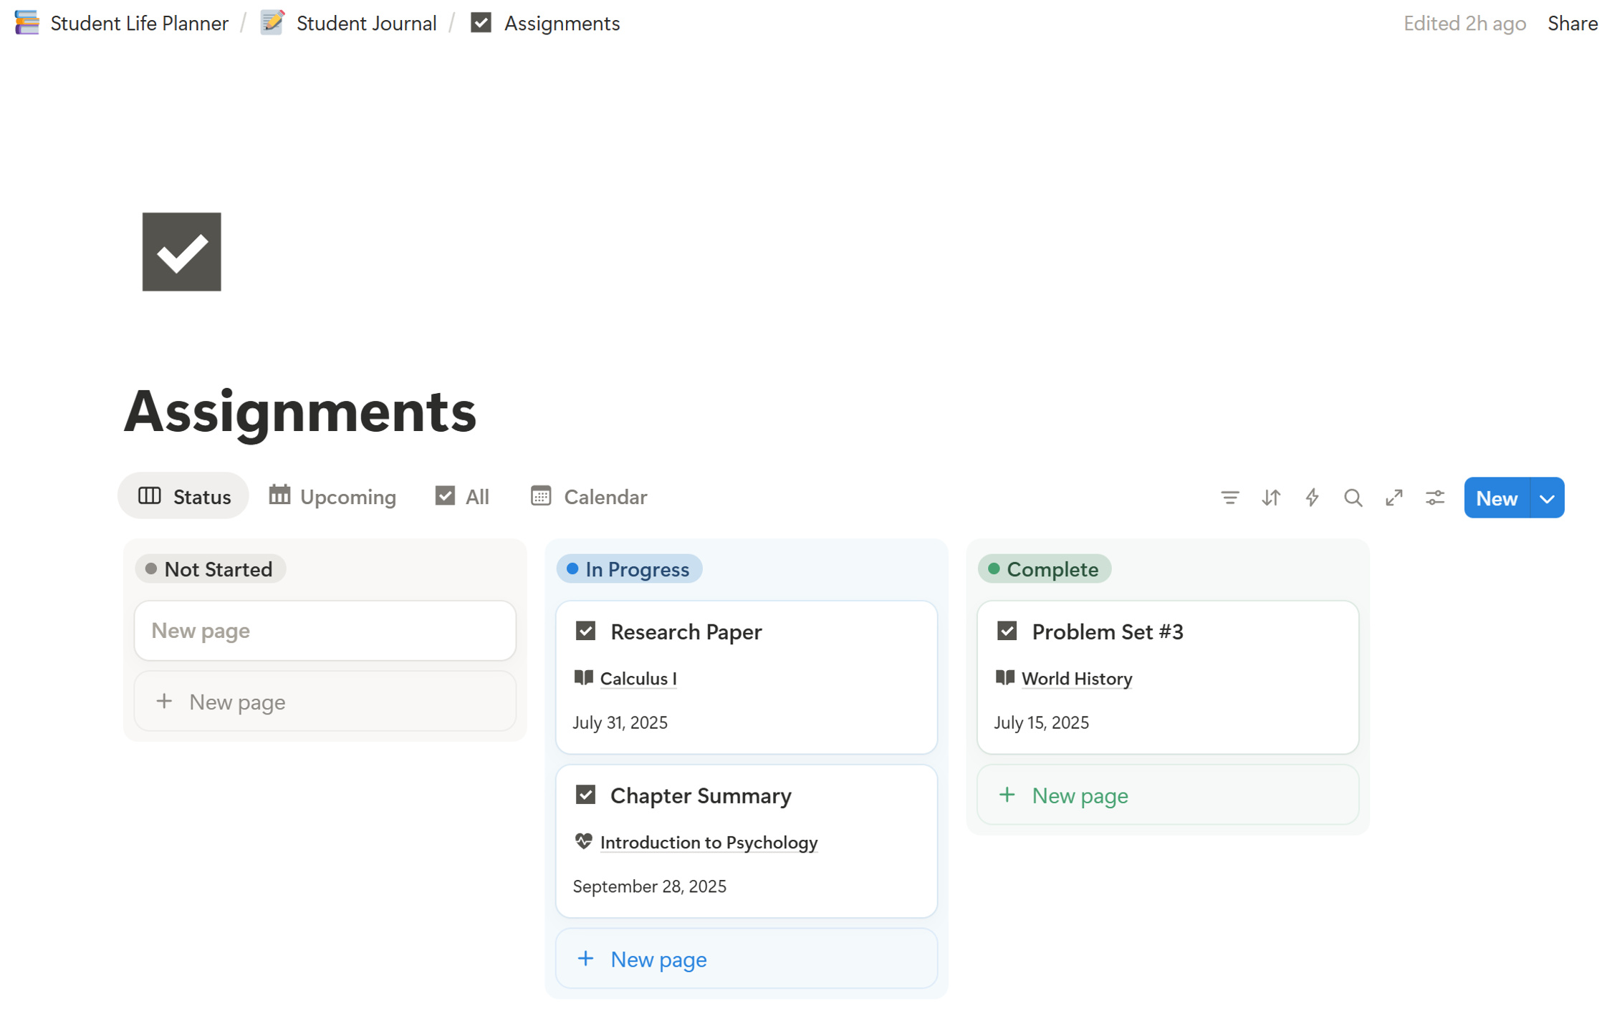
Task: Open the Complete group header
Action: [1044, 569]
